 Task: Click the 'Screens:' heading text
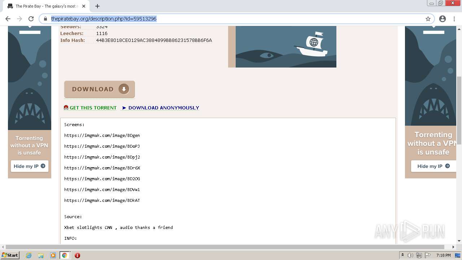[x=74, y=125]
